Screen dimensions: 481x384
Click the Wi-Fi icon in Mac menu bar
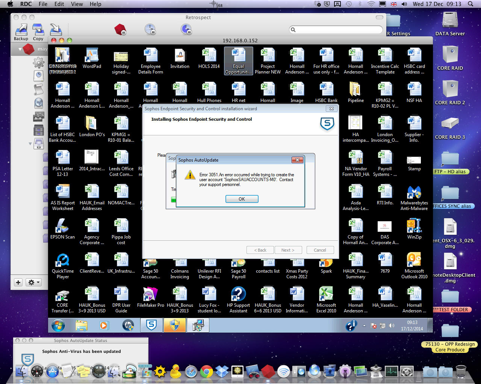371,4
